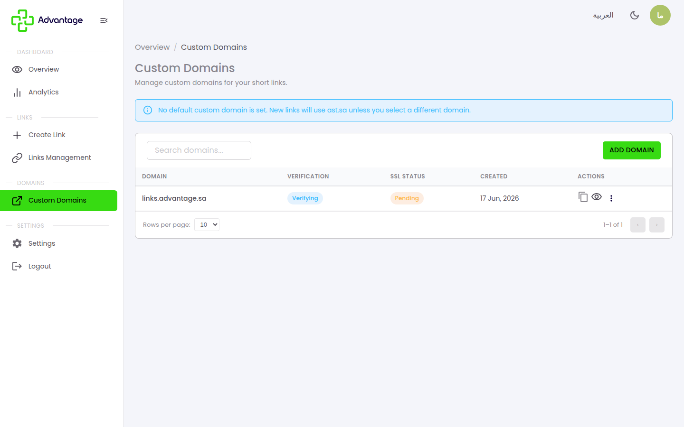Click the Create Link plus icon
This screenshot has height=427, width=684.
click(x=17, y=135)
